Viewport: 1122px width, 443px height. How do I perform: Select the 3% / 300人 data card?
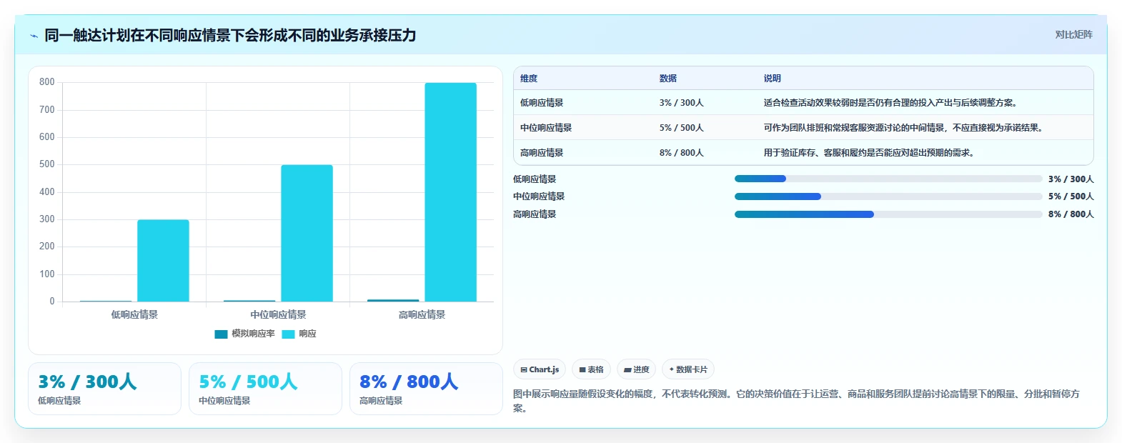(104, 389)
